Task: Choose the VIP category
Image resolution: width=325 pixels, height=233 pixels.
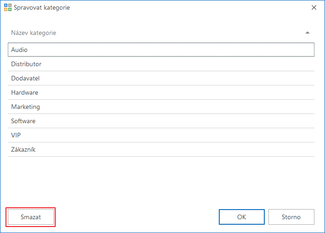Action: point(161,136)
